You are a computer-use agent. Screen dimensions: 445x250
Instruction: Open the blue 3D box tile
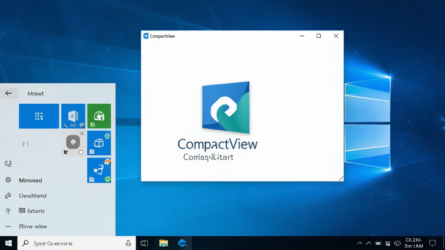click(x=99, y=143)
